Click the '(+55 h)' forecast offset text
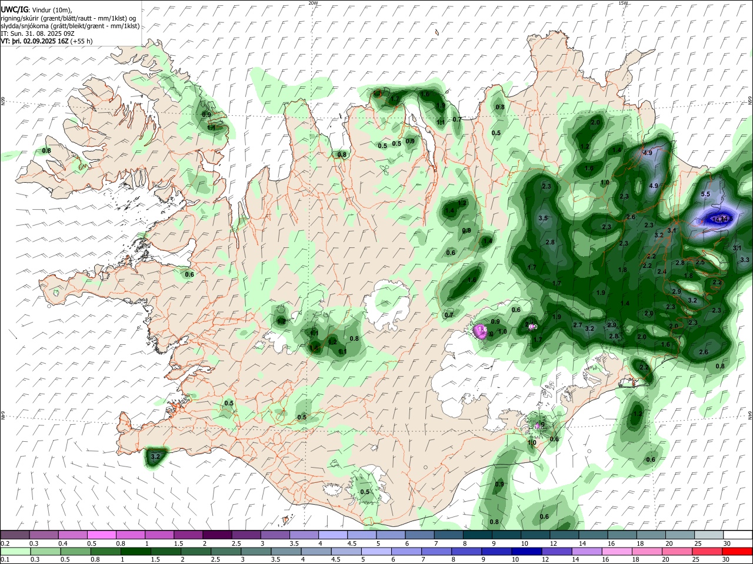 [82, 42]
